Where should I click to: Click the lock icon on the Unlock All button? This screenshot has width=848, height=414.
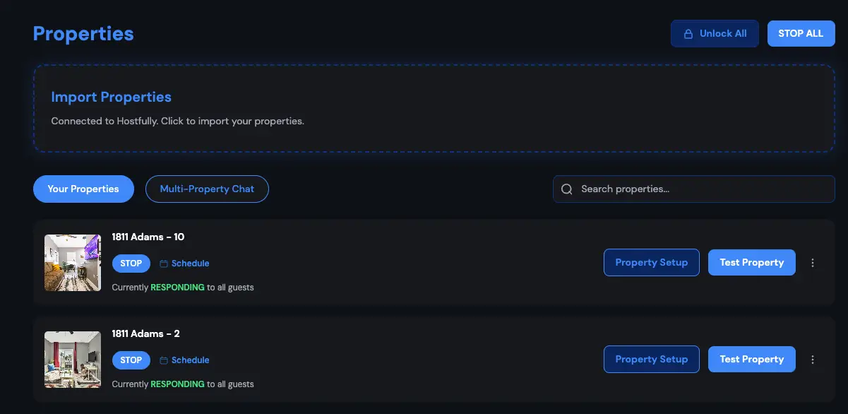pyautogui.click(x=688, y=33)
